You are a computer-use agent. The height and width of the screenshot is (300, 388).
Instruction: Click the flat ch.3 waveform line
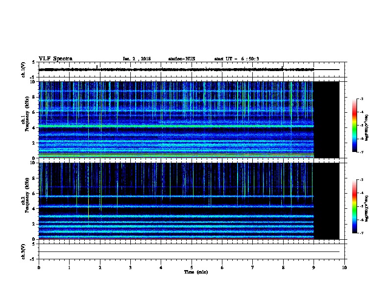[189, 252]
